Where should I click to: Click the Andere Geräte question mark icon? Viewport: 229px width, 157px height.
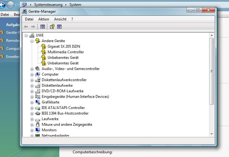pyautogui.click(x=38, y=41)
